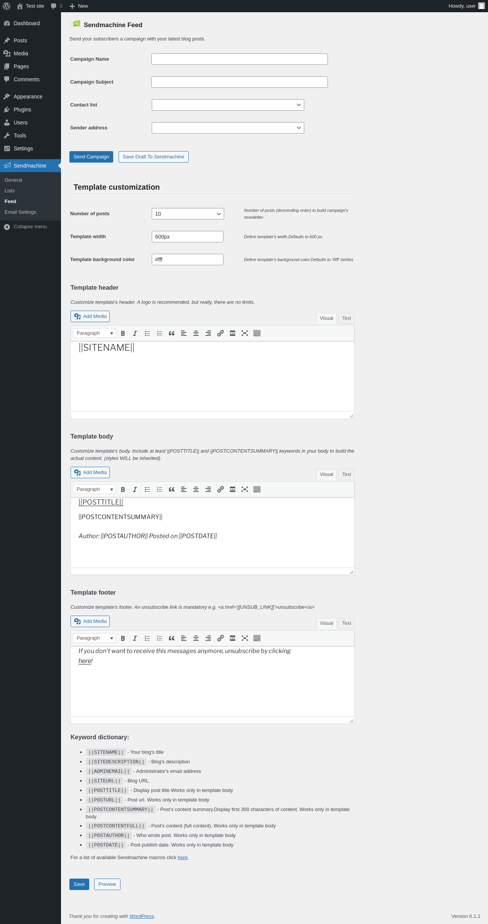Align center in Template header editor
The width and height of the screenshot is (488, 924).
(196, 334)
